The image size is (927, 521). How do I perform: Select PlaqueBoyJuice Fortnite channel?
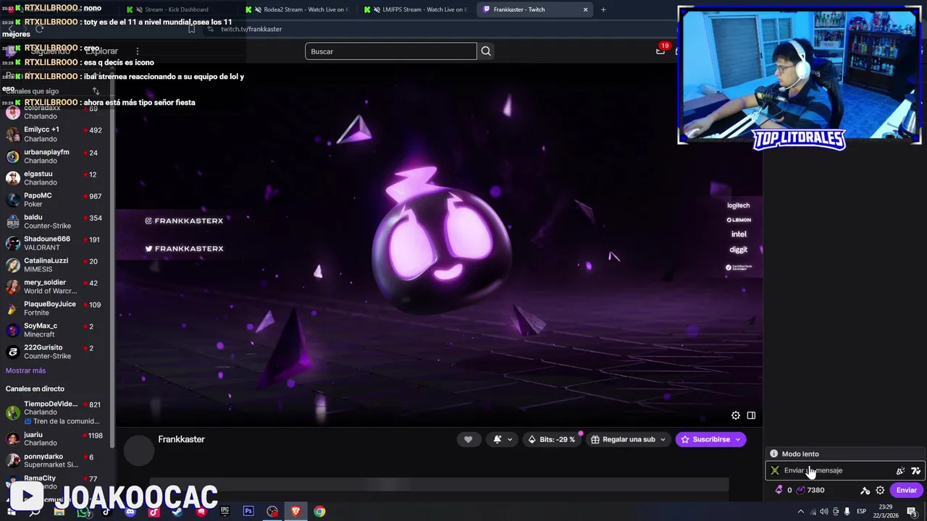[x=56, y=308]
